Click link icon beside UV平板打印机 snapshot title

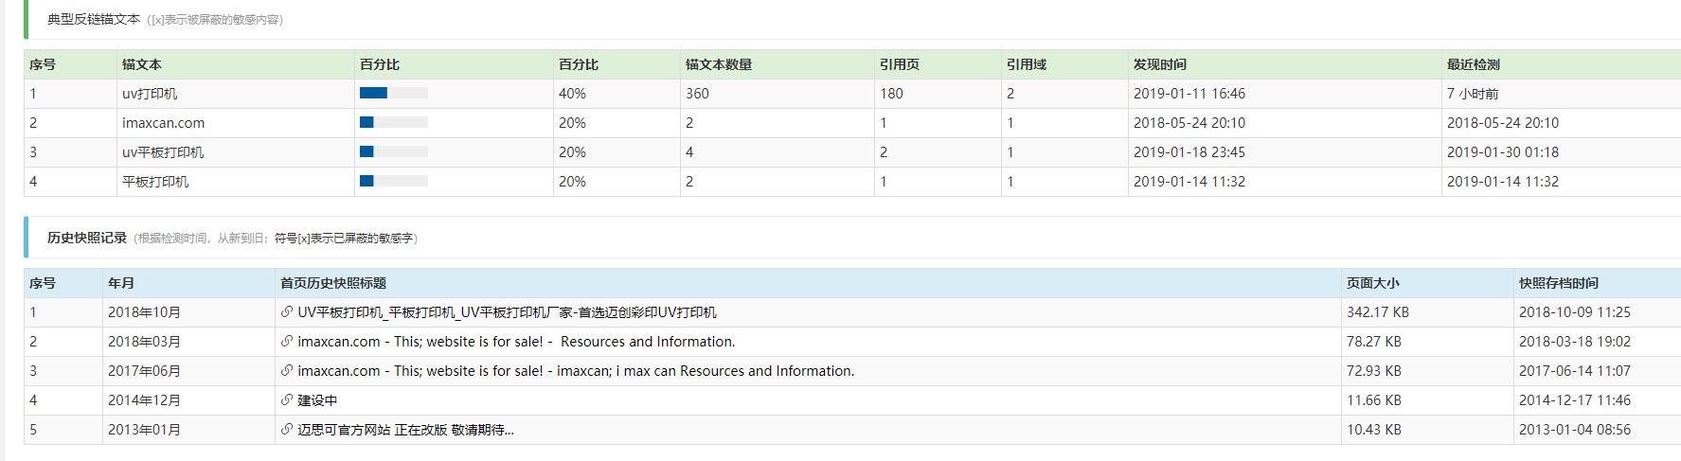point(287,312)
